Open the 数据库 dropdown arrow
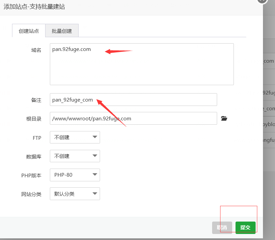The image size is (275, 240). click(95, 156)
